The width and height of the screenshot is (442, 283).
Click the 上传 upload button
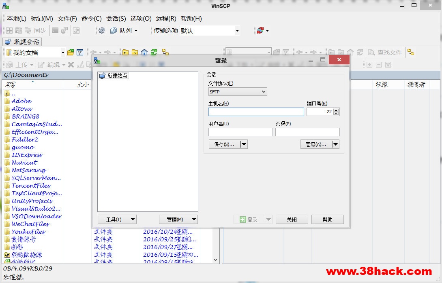point(19,65)
